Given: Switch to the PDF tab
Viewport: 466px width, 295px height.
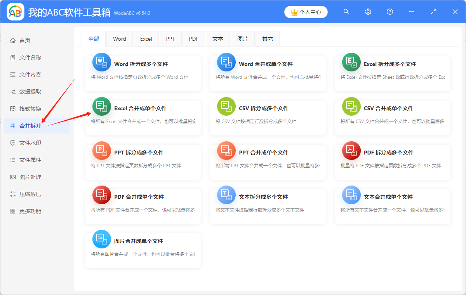Looking at the screenshot, I should tap(193, 38).
